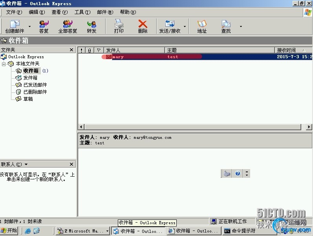Open the 帮助(H) menu

click(x=128, y=12)
